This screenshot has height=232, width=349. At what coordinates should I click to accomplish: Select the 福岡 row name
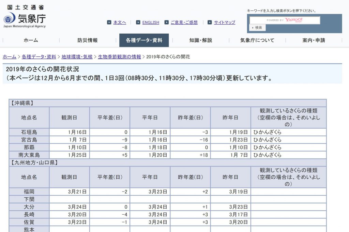coord(29,192)
